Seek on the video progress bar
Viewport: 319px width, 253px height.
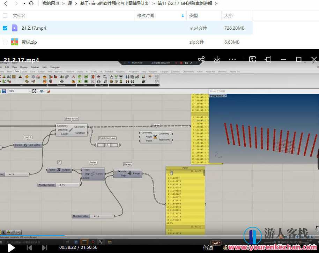(x=140, y=240)
